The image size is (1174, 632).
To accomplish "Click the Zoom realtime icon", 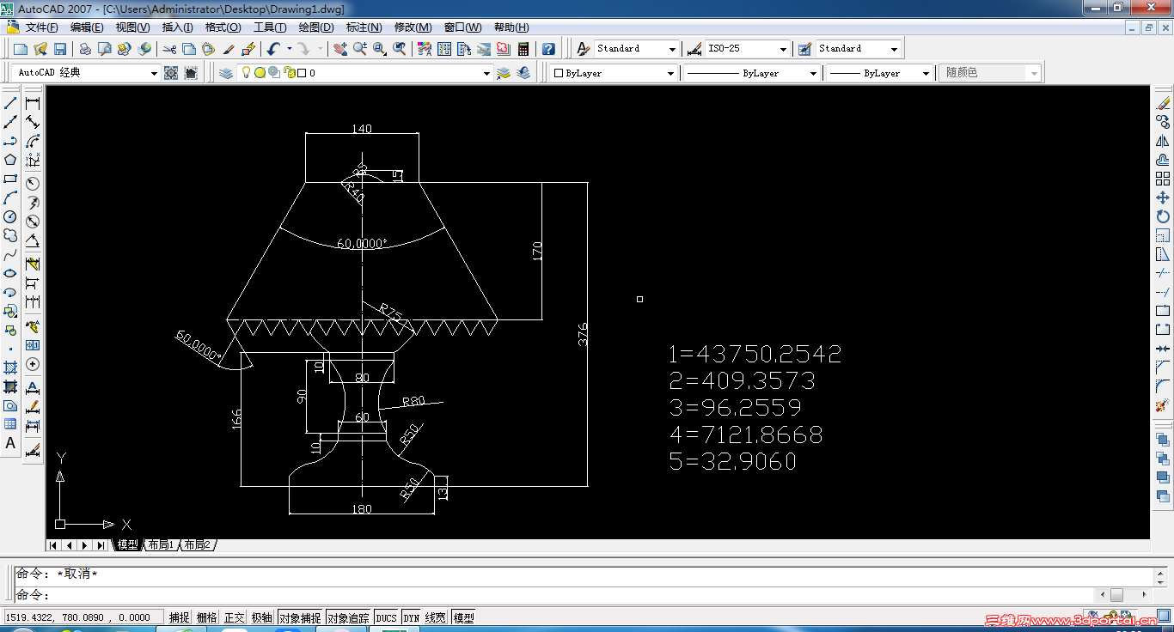I will (360, 49).
